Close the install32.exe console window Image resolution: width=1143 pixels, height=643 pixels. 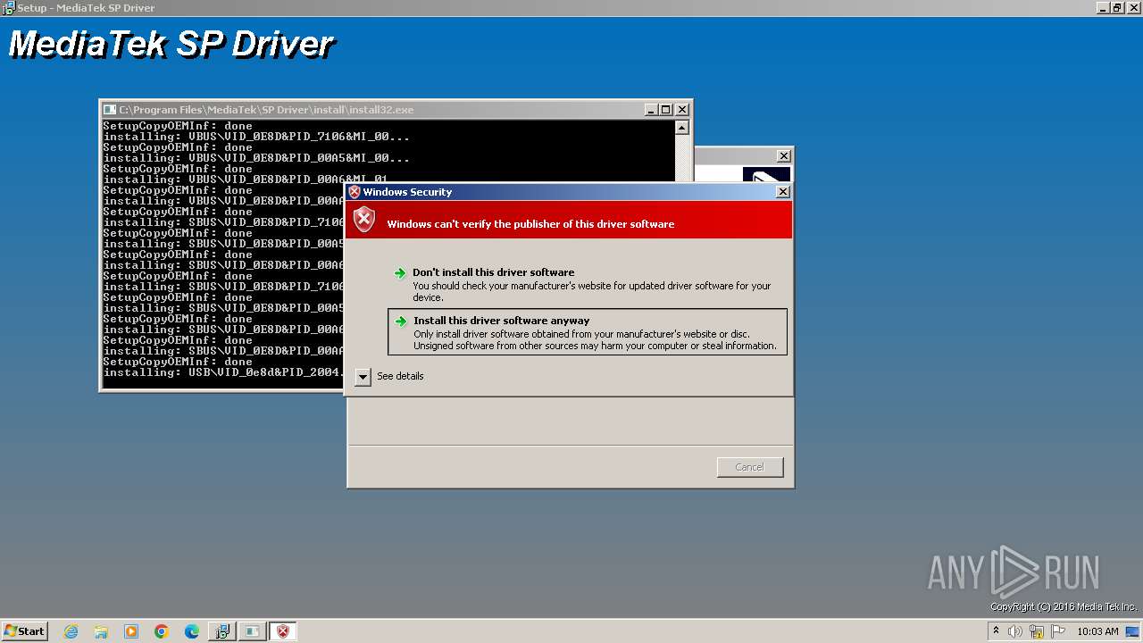click(682, 110)
